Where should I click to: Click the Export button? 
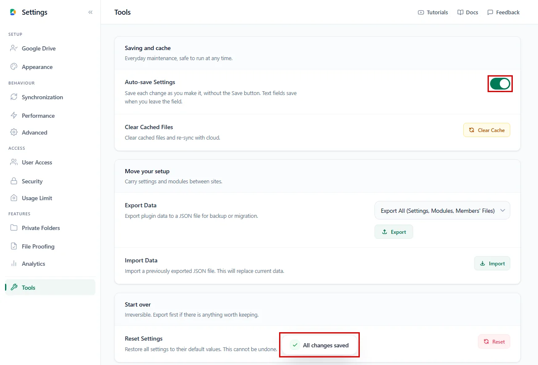394,232
